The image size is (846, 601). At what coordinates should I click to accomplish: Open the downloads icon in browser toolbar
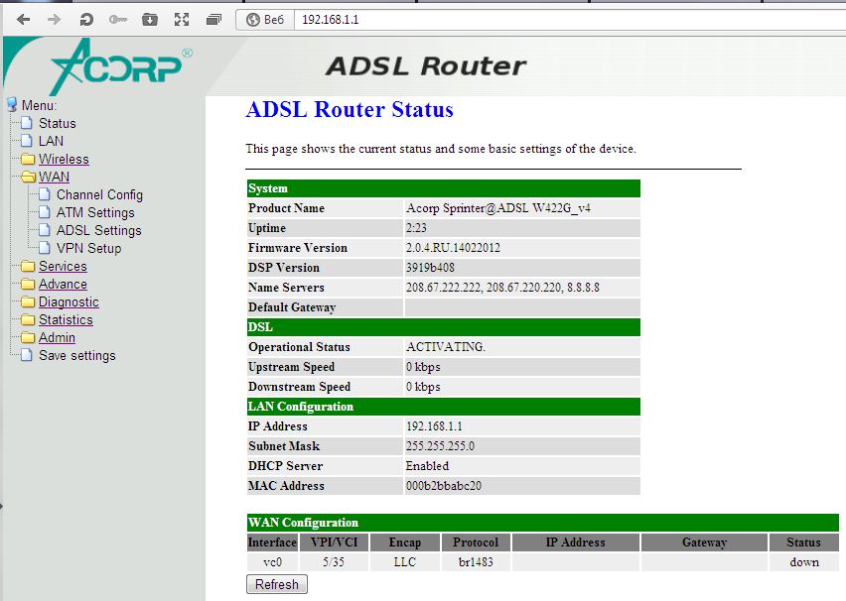pos(150,20)
